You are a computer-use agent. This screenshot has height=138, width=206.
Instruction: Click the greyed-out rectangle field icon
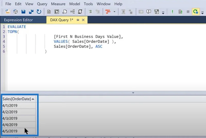tap(141, 12)
